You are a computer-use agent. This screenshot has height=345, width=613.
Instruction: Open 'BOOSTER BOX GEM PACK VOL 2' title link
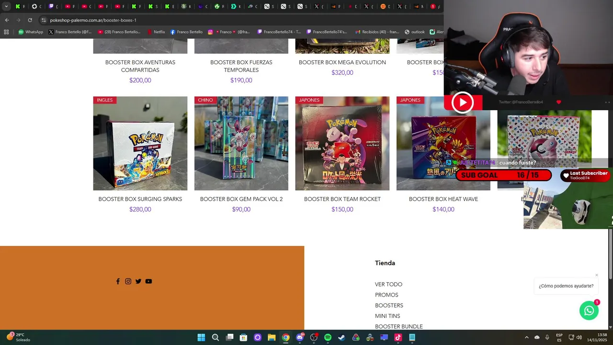[241, 199]
